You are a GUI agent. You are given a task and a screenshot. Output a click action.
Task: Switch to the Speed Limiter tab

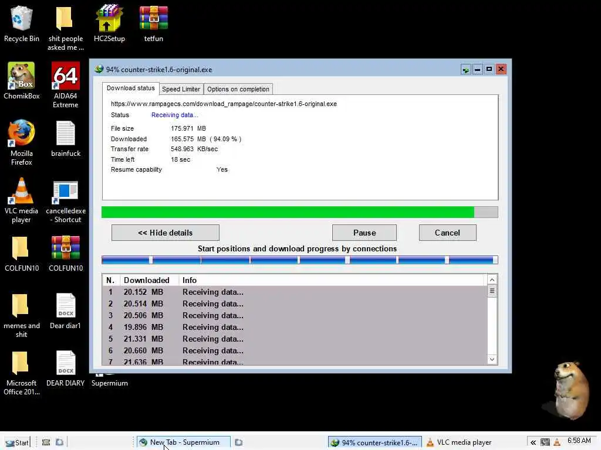[181, 89]
